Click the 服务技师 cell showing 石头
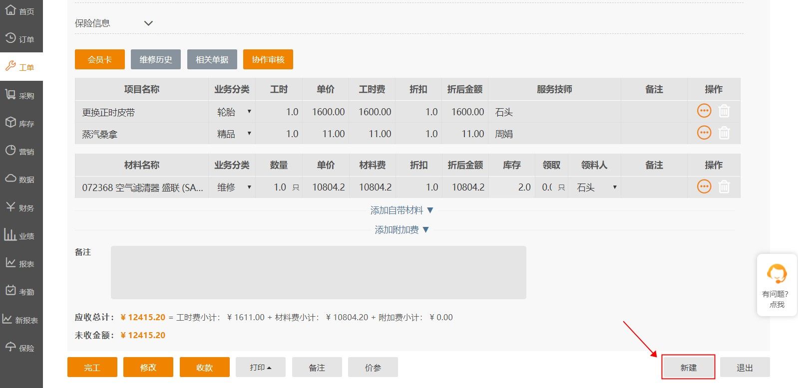Viewport: 798px width, 388px height. coord(554,112)
